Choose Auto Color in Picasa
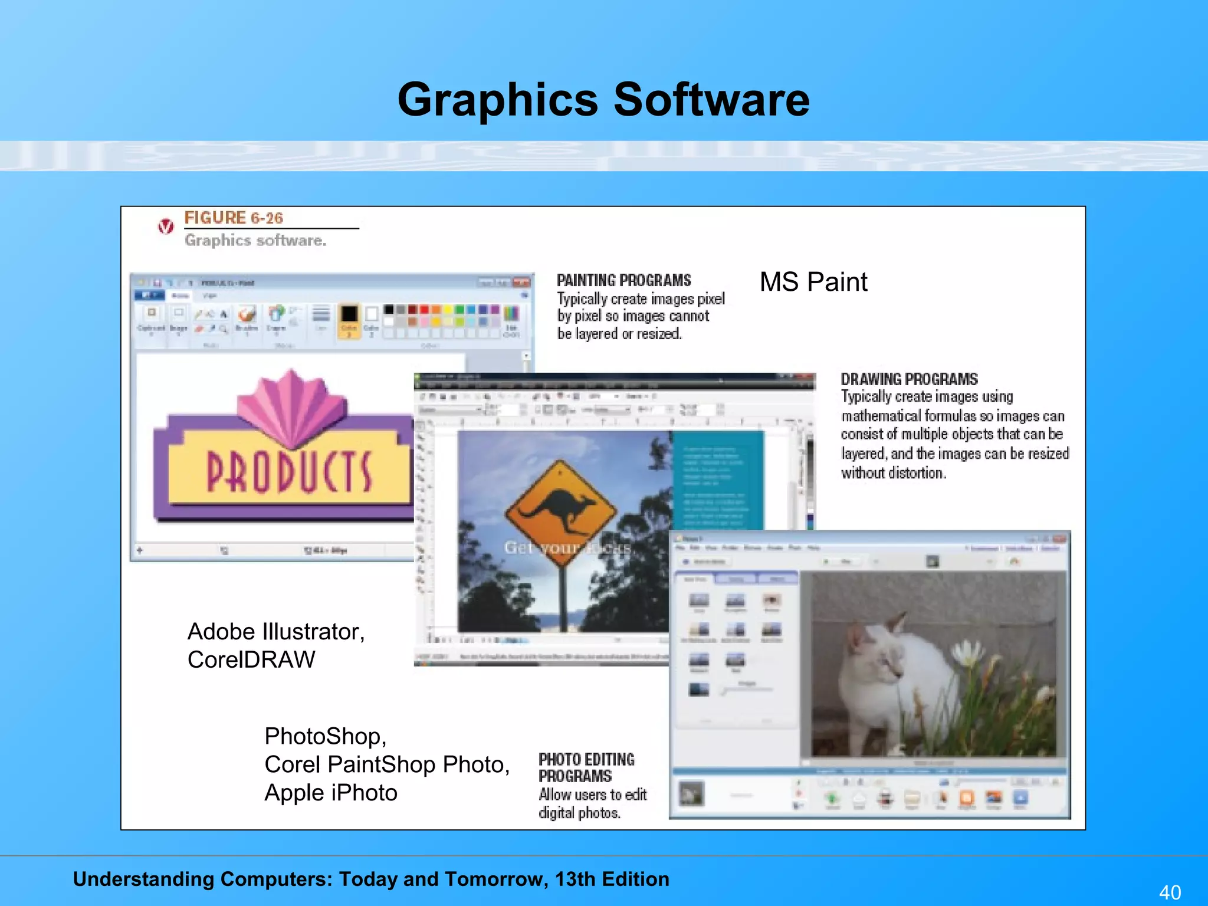The width and height of the screenshot is (1208, 906). pos(772,632)
